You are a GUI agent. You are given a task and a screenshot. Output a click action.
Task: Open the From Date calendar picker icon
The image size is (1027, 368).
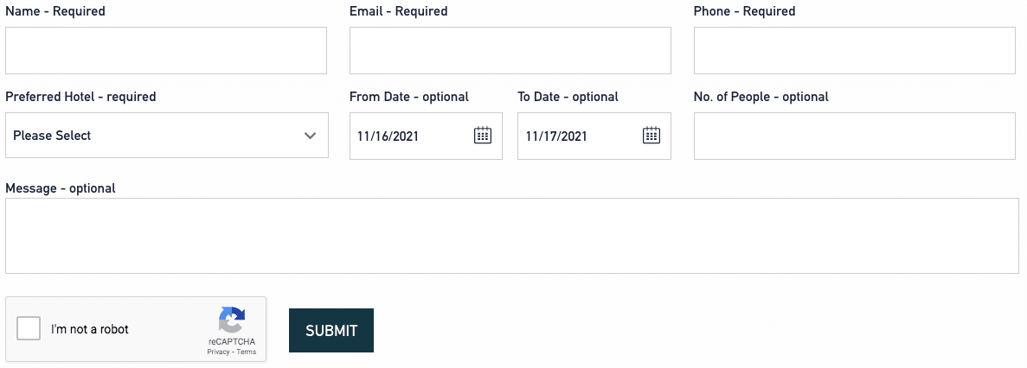pos(482,136)
